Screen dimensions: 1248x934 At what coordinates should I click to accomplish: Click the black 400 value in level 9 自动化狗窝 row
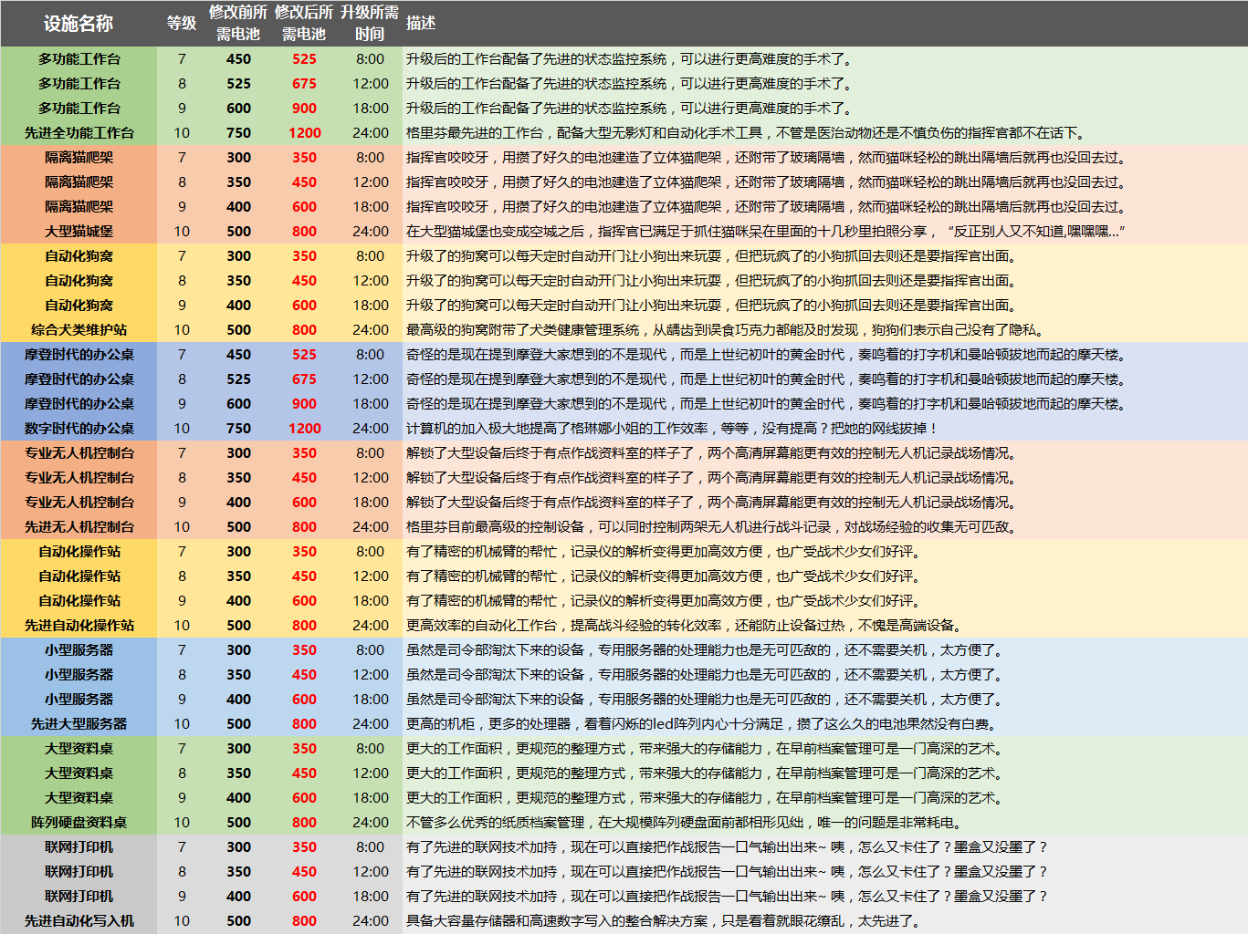238,306
